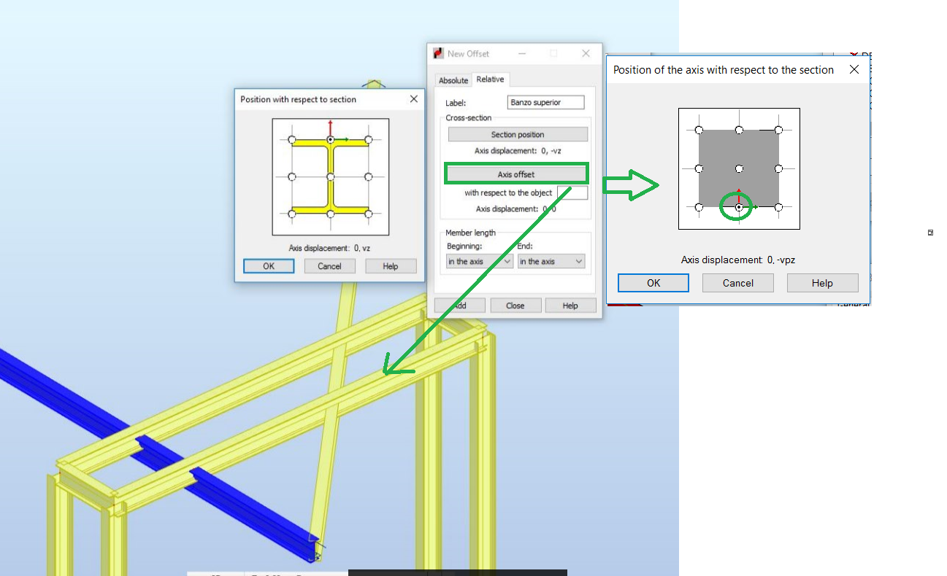Select the top-right corner node of the I-section diagram
Image resolution: width=947 pixels, height=576 pixels.
pos(368,140)
